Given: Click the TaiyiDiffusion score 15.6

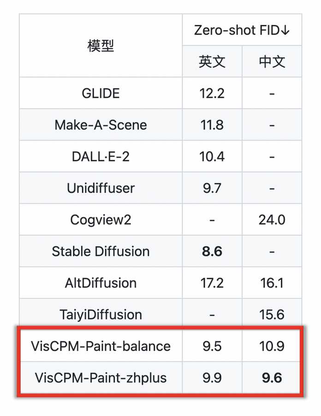Looking at the screenshot, I should point(272,314).
